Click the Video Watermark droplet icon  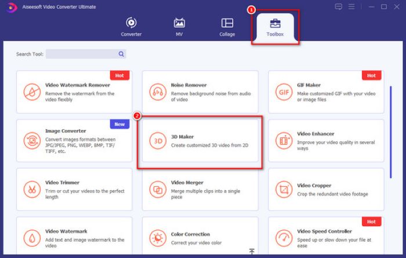point(32,238)
